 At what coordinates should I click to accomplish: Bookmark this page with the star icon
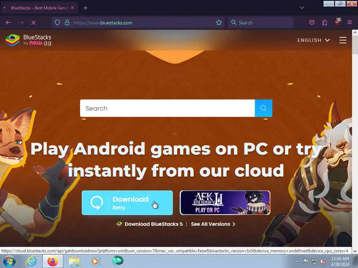coord(219,22)
